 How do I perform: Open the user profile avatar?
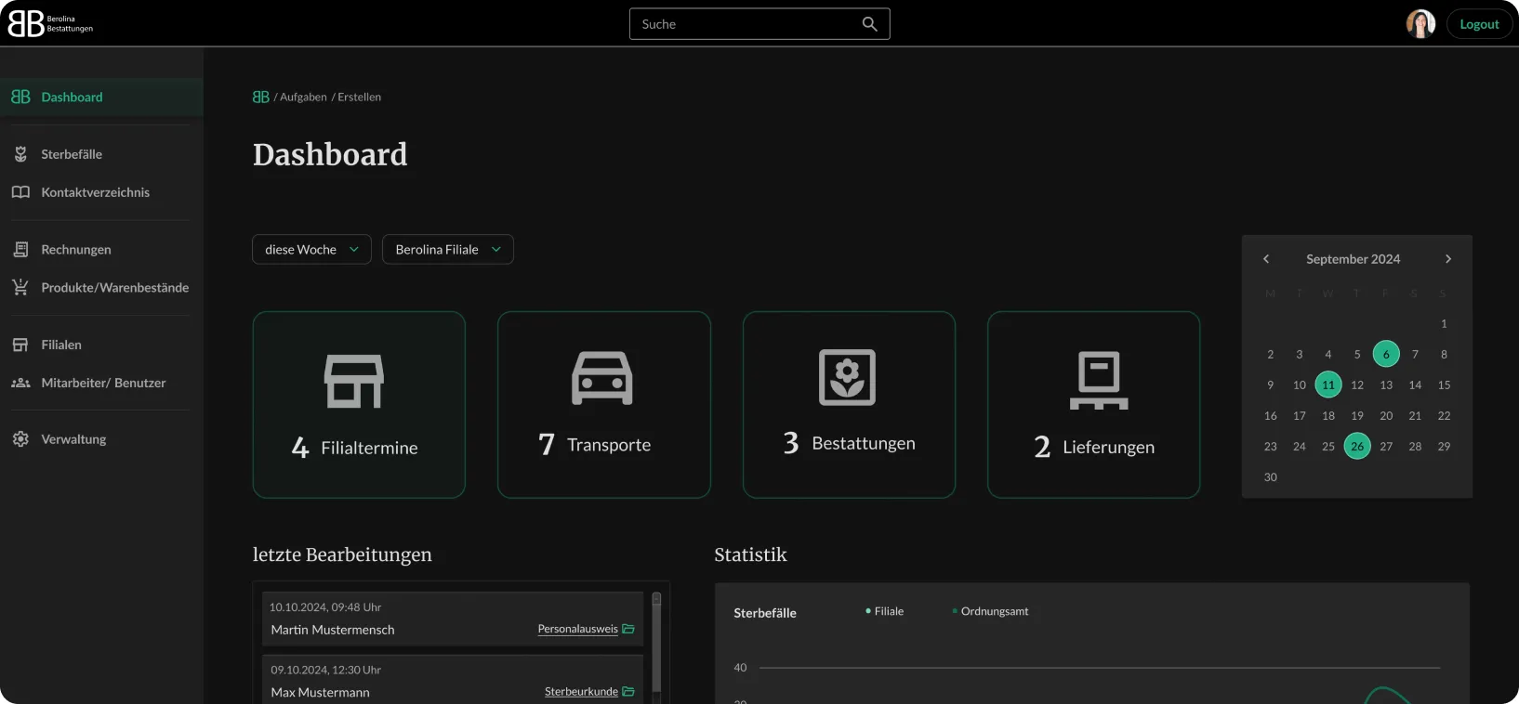click(x=1420, y=24)
